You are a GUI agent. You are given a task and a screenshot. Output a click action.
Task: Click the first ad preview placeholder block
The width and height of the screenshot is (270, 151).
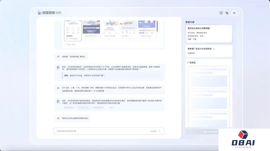209,77
